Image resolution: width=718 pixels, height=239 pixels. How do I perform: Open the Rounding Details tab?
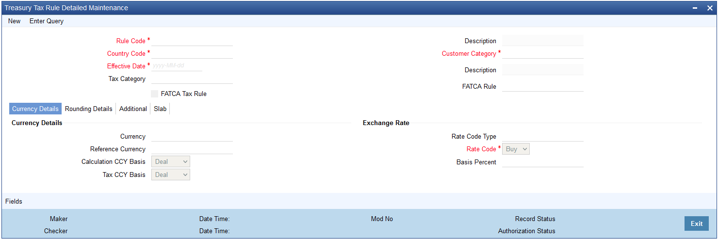[89, 109]
